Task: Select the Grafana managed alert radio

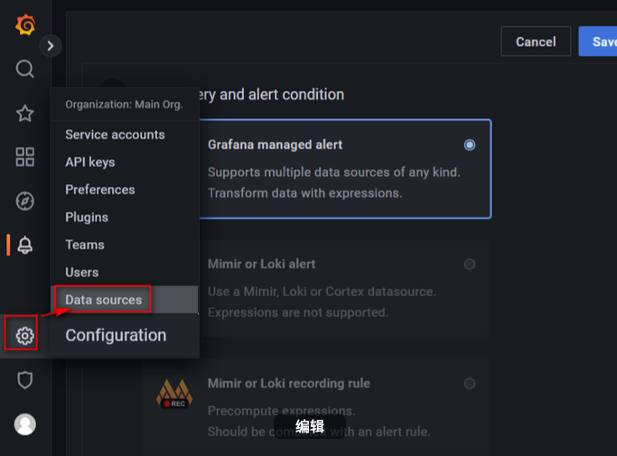Action: click(470, 144)
